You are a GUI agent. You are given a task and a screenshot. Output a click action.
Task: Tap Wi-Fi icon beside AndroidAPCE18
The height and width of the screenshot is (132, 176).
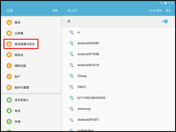(x=71, y=65)
